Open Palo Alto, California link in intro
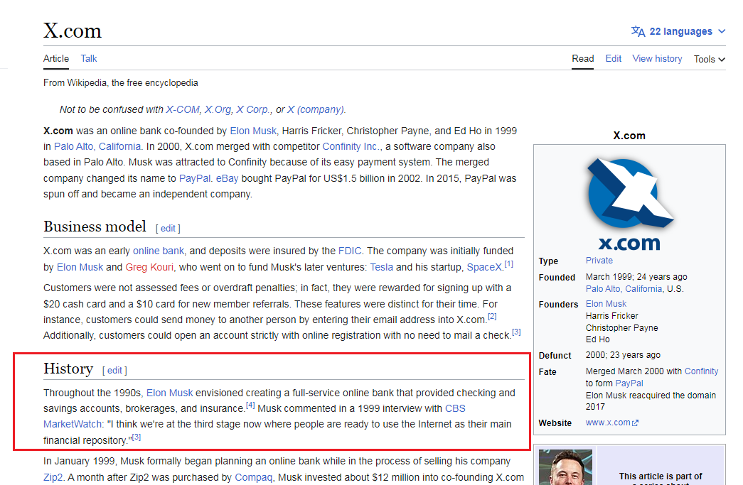 97,147
